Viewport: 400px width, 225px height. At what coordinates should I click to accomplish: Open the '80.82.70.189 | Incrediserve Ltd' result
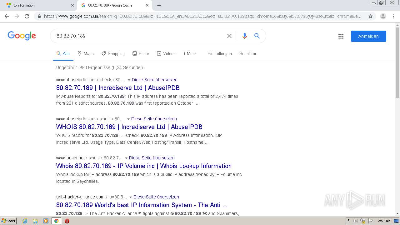pyautogui.click(x=118, y=88)
